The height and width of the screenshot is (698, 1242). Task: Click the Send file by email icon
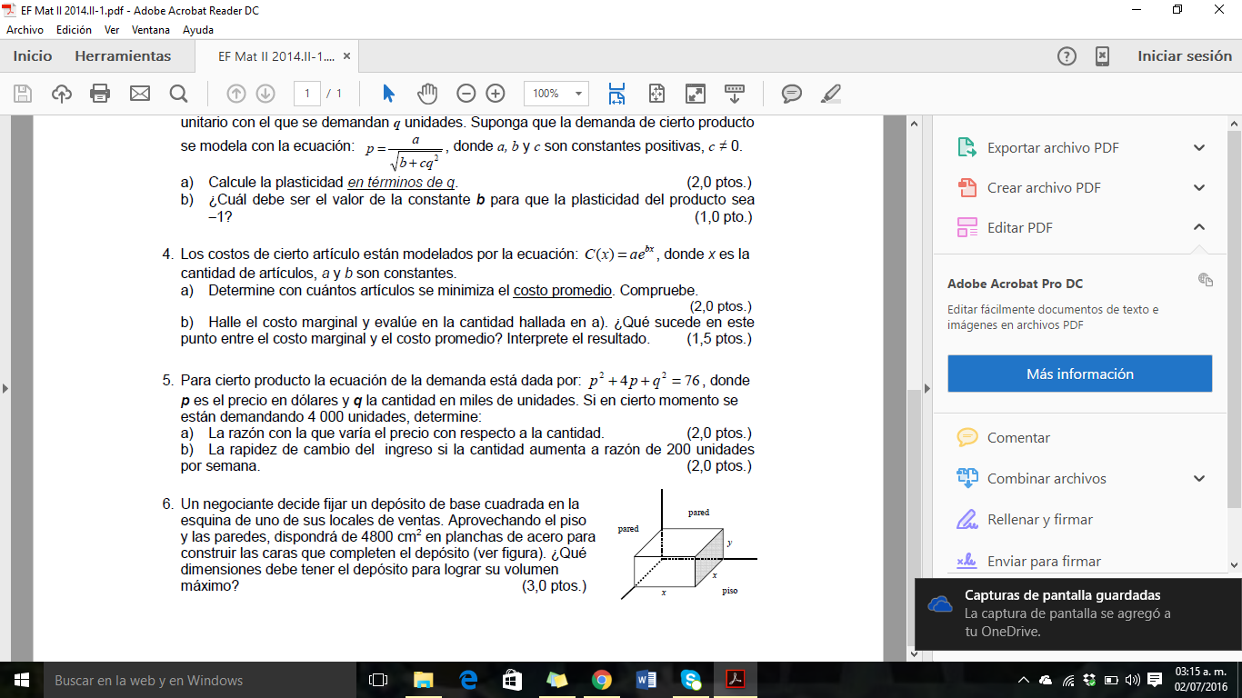click(139, 94)
